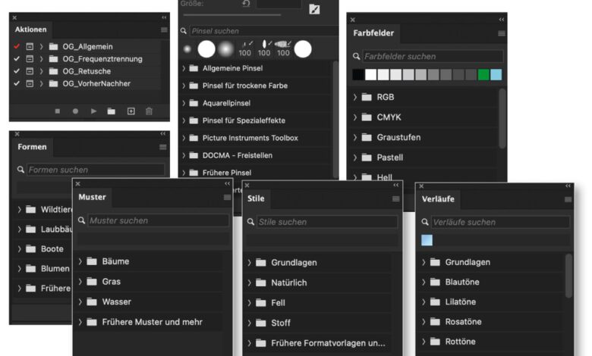592x356 pixels.
Task: Toggle the red checkmark for OG_Allgemein
Action: pos(17,46)
